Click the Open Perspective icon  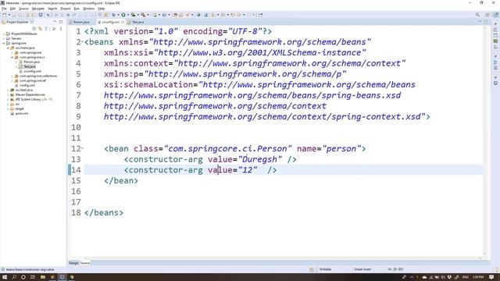tap(487, 15)
